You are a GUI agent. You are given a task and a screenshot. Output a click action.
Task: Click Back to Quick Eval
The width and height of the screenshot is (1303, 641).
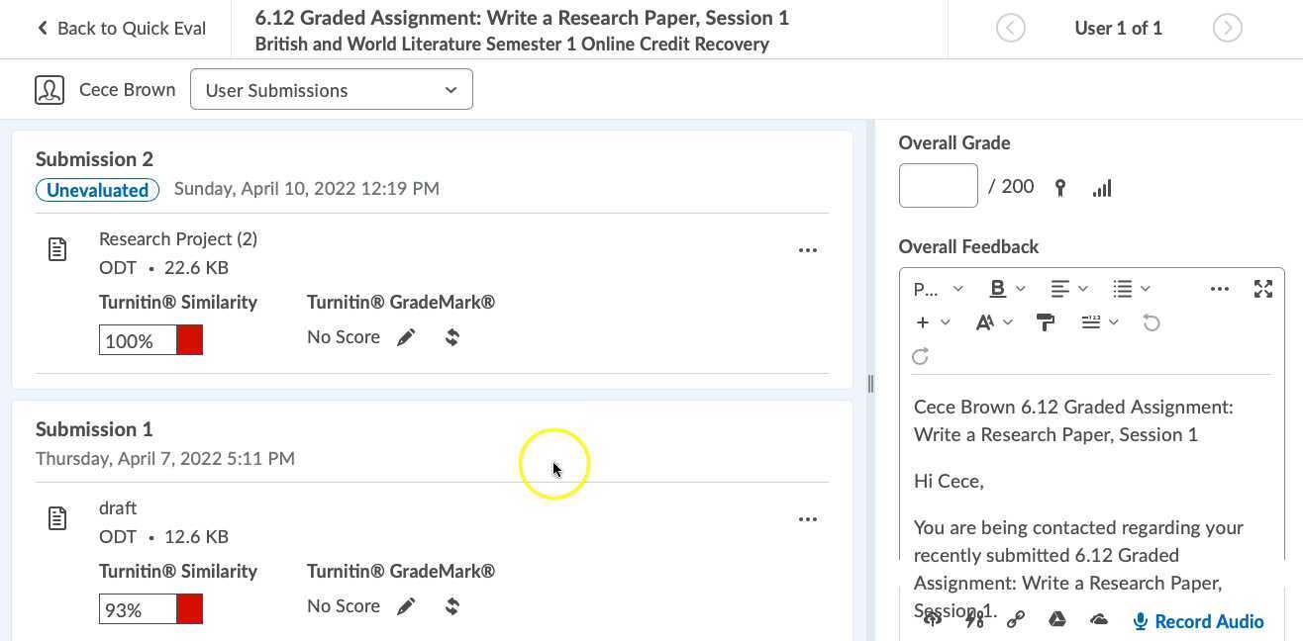point(119,28)
